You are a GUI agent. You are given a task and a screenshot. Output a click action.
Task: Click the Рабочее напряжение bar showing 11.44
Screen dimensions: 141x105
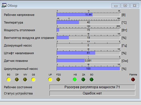coord(88,15)
